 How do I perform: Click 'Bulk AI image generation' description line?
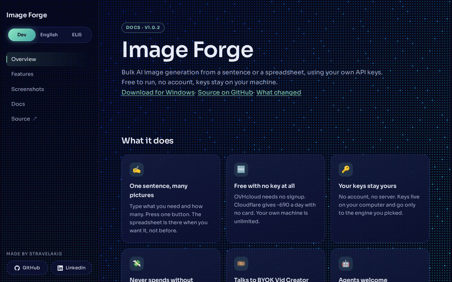[x=252, y=72]
